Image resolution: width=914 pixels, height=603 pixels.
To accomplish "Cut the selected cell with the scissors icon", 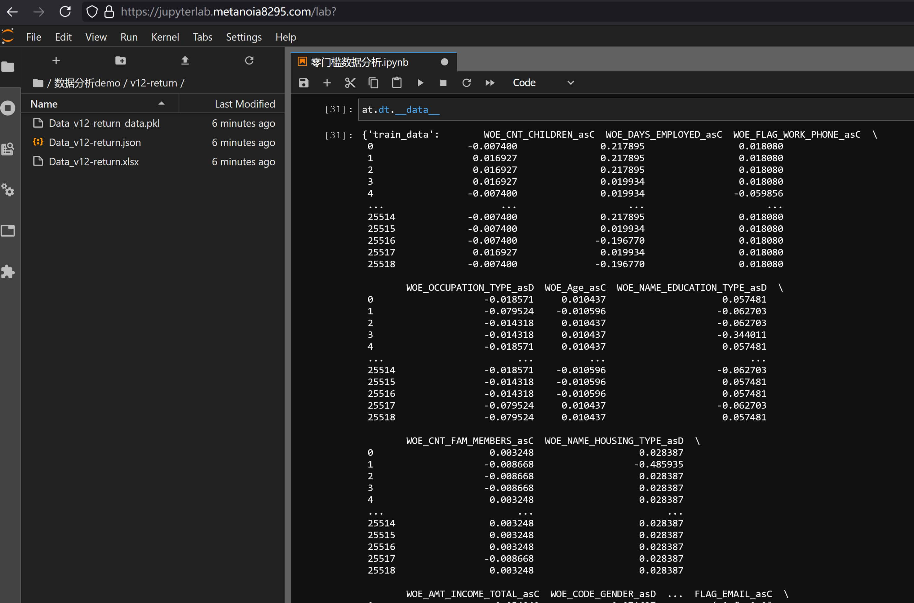I will (350, 83).
